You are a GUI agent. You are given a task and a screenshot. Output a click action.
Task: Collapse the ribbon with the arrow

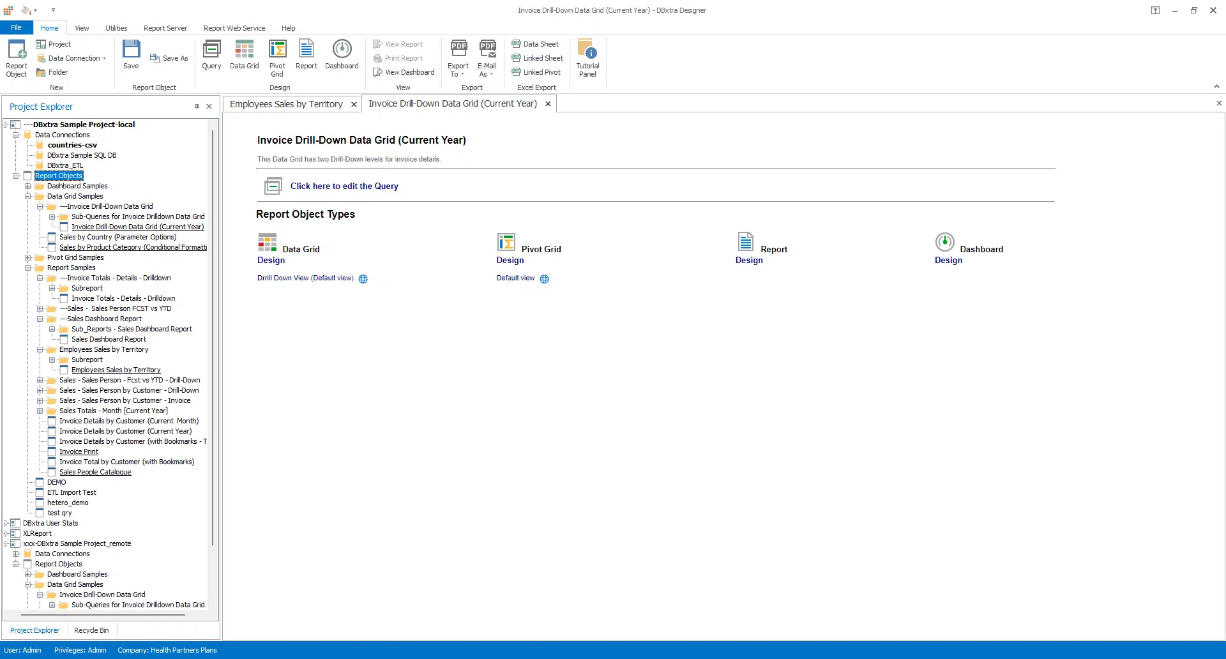point(1216,87)
